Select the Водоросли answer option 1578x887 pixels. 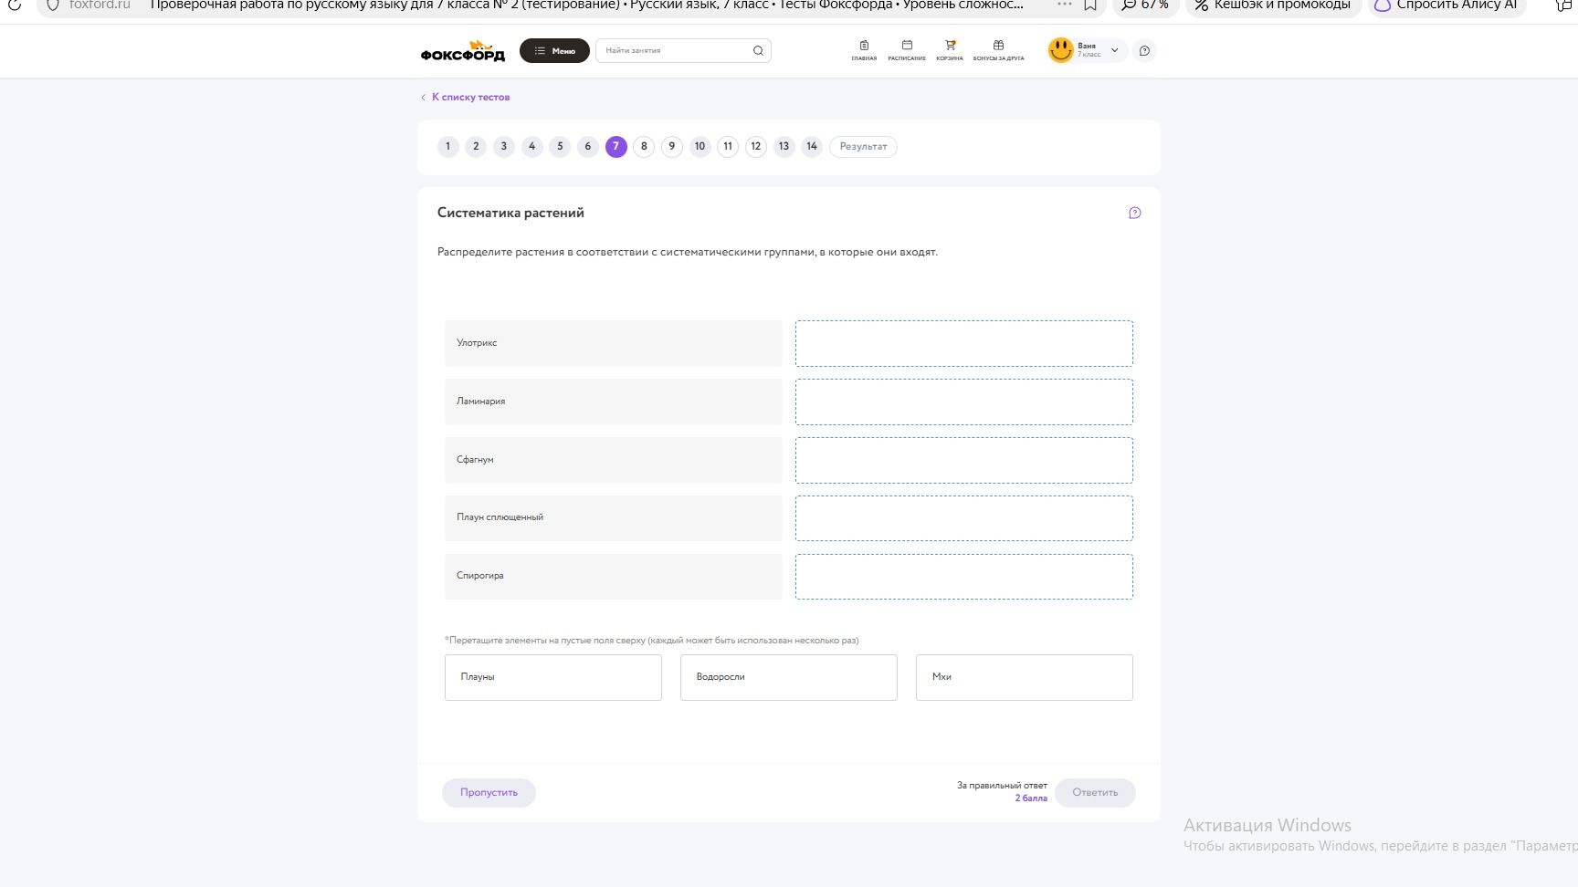(x=789, y=677)
